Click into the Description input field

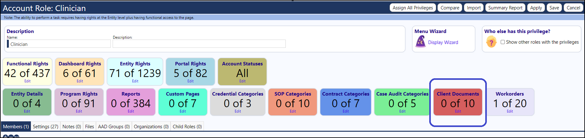[199, 44]
